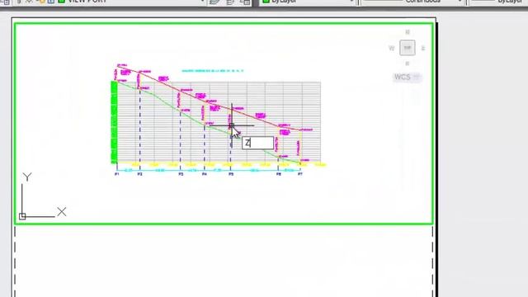
Task: Select the P1 station label in the profile
Action: pyautogui.click(x=117, y=174)
